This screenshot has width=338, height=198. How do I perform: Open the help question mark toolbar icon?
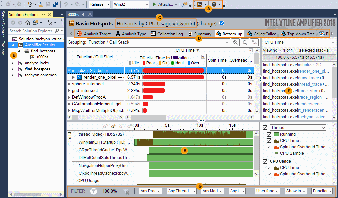(x=214, y=4)
